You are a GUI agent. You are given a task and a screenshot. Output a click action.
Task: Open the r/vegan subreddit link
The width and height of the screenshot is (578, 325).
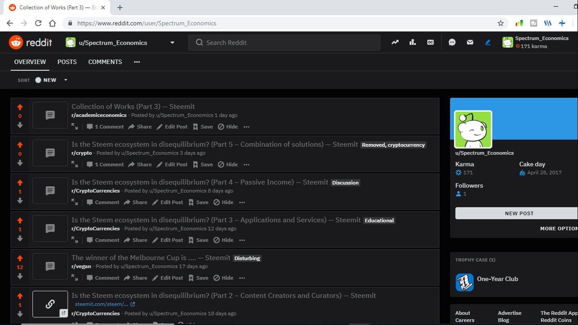click(x=81, y=266)
